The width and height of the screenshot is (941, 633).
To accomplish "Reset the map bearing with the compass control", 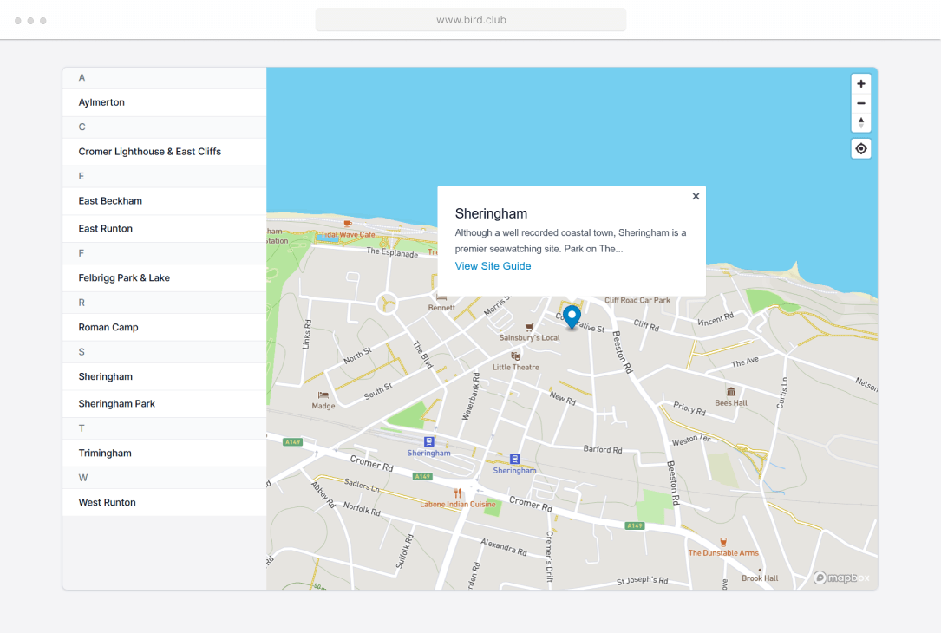I will pos(860,122).
